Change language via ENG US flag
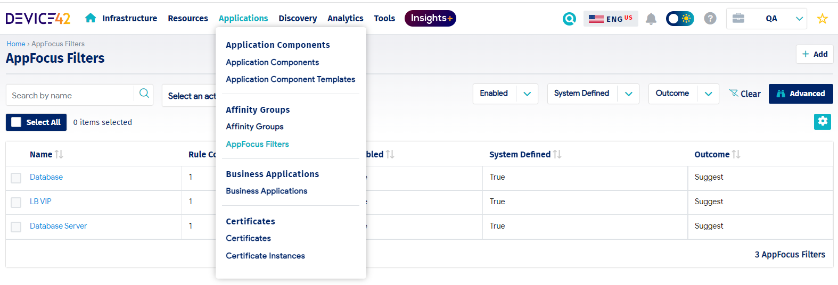 pyautogui.click(x=611, y=19)
